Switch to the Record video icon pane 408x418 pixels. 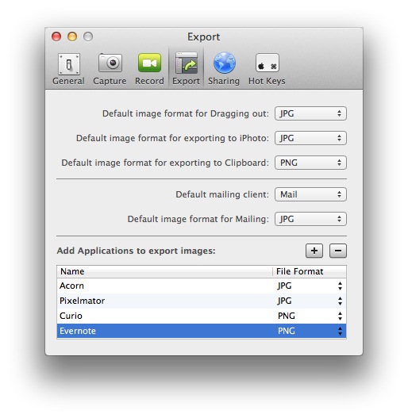(x=149, y=63)
